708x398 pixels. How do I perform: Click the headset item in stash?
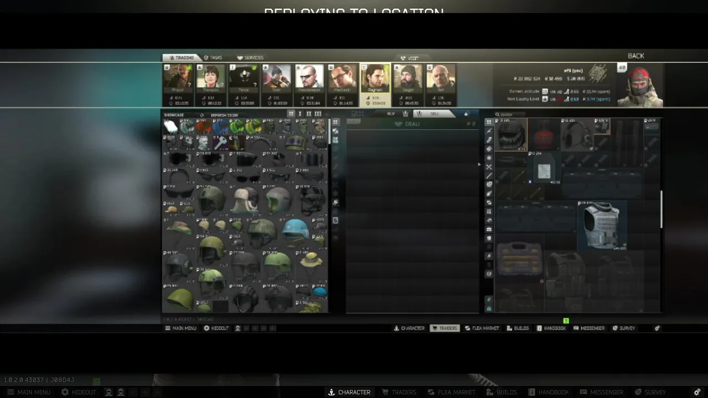point(577,135)
